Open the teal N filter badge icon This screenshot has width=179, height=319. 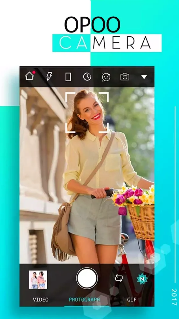tap(142, 279)
